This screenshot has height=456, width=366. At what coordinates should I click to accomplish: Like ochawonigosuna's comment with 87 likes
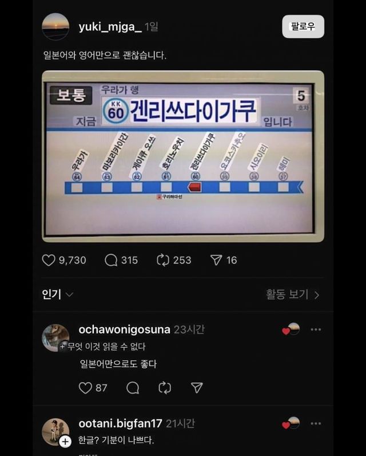[85, 388]
